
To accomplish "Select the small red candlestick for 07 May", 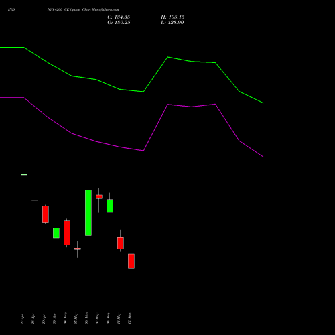I will (x=99, y=197).
